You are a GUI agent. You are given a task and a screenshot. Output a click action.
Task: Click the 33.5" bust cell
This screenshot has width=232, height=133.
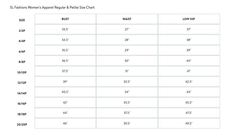[x=65, y=29]
